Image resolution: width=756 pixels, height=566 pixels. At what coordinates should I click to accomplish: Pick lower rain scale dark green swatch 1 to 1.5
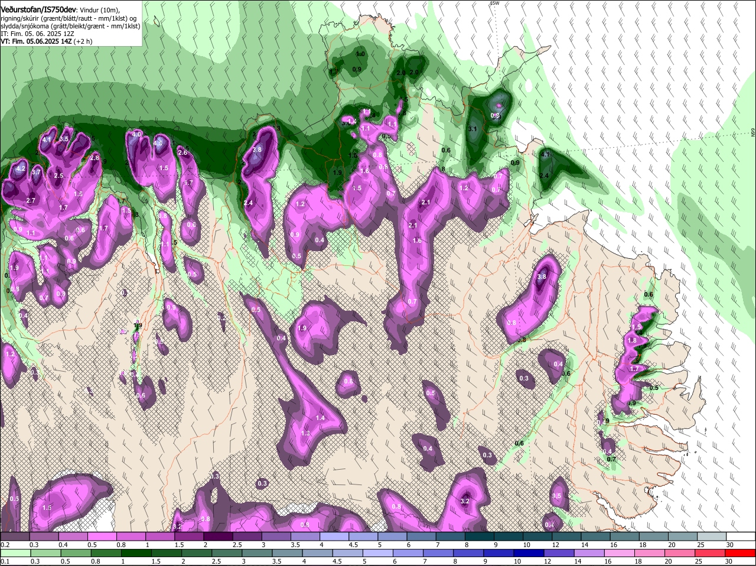tap(136, 552)
